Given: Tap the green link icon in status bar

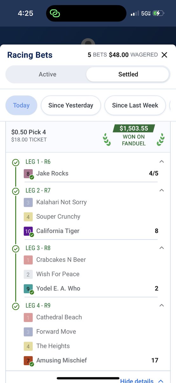Looking at the screenshot, I should 55,13.
